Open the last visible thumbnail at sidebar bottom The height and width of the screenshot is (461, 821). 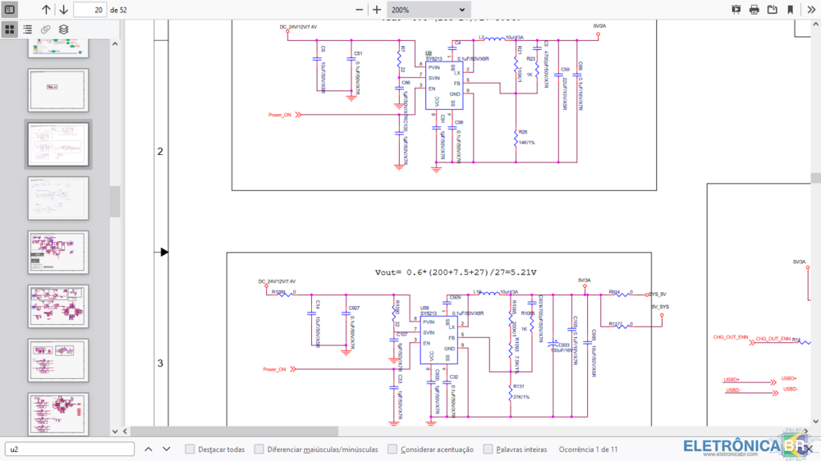pyautogui.click(x=58, y=414)
